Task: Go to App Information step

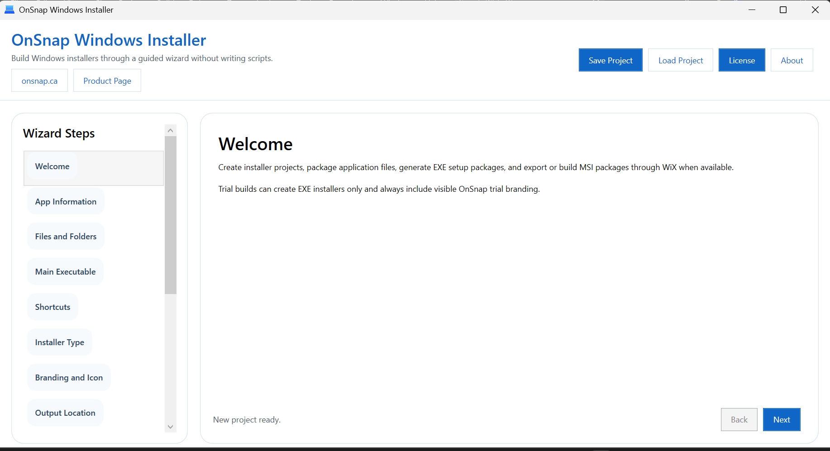Action: [66, 201]
